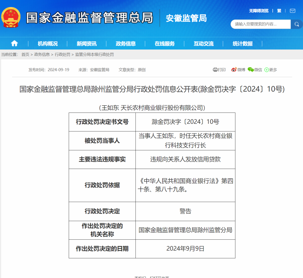Switch to traditional Chinese 繁
The image size is (303, 278).
click(279, 11)
